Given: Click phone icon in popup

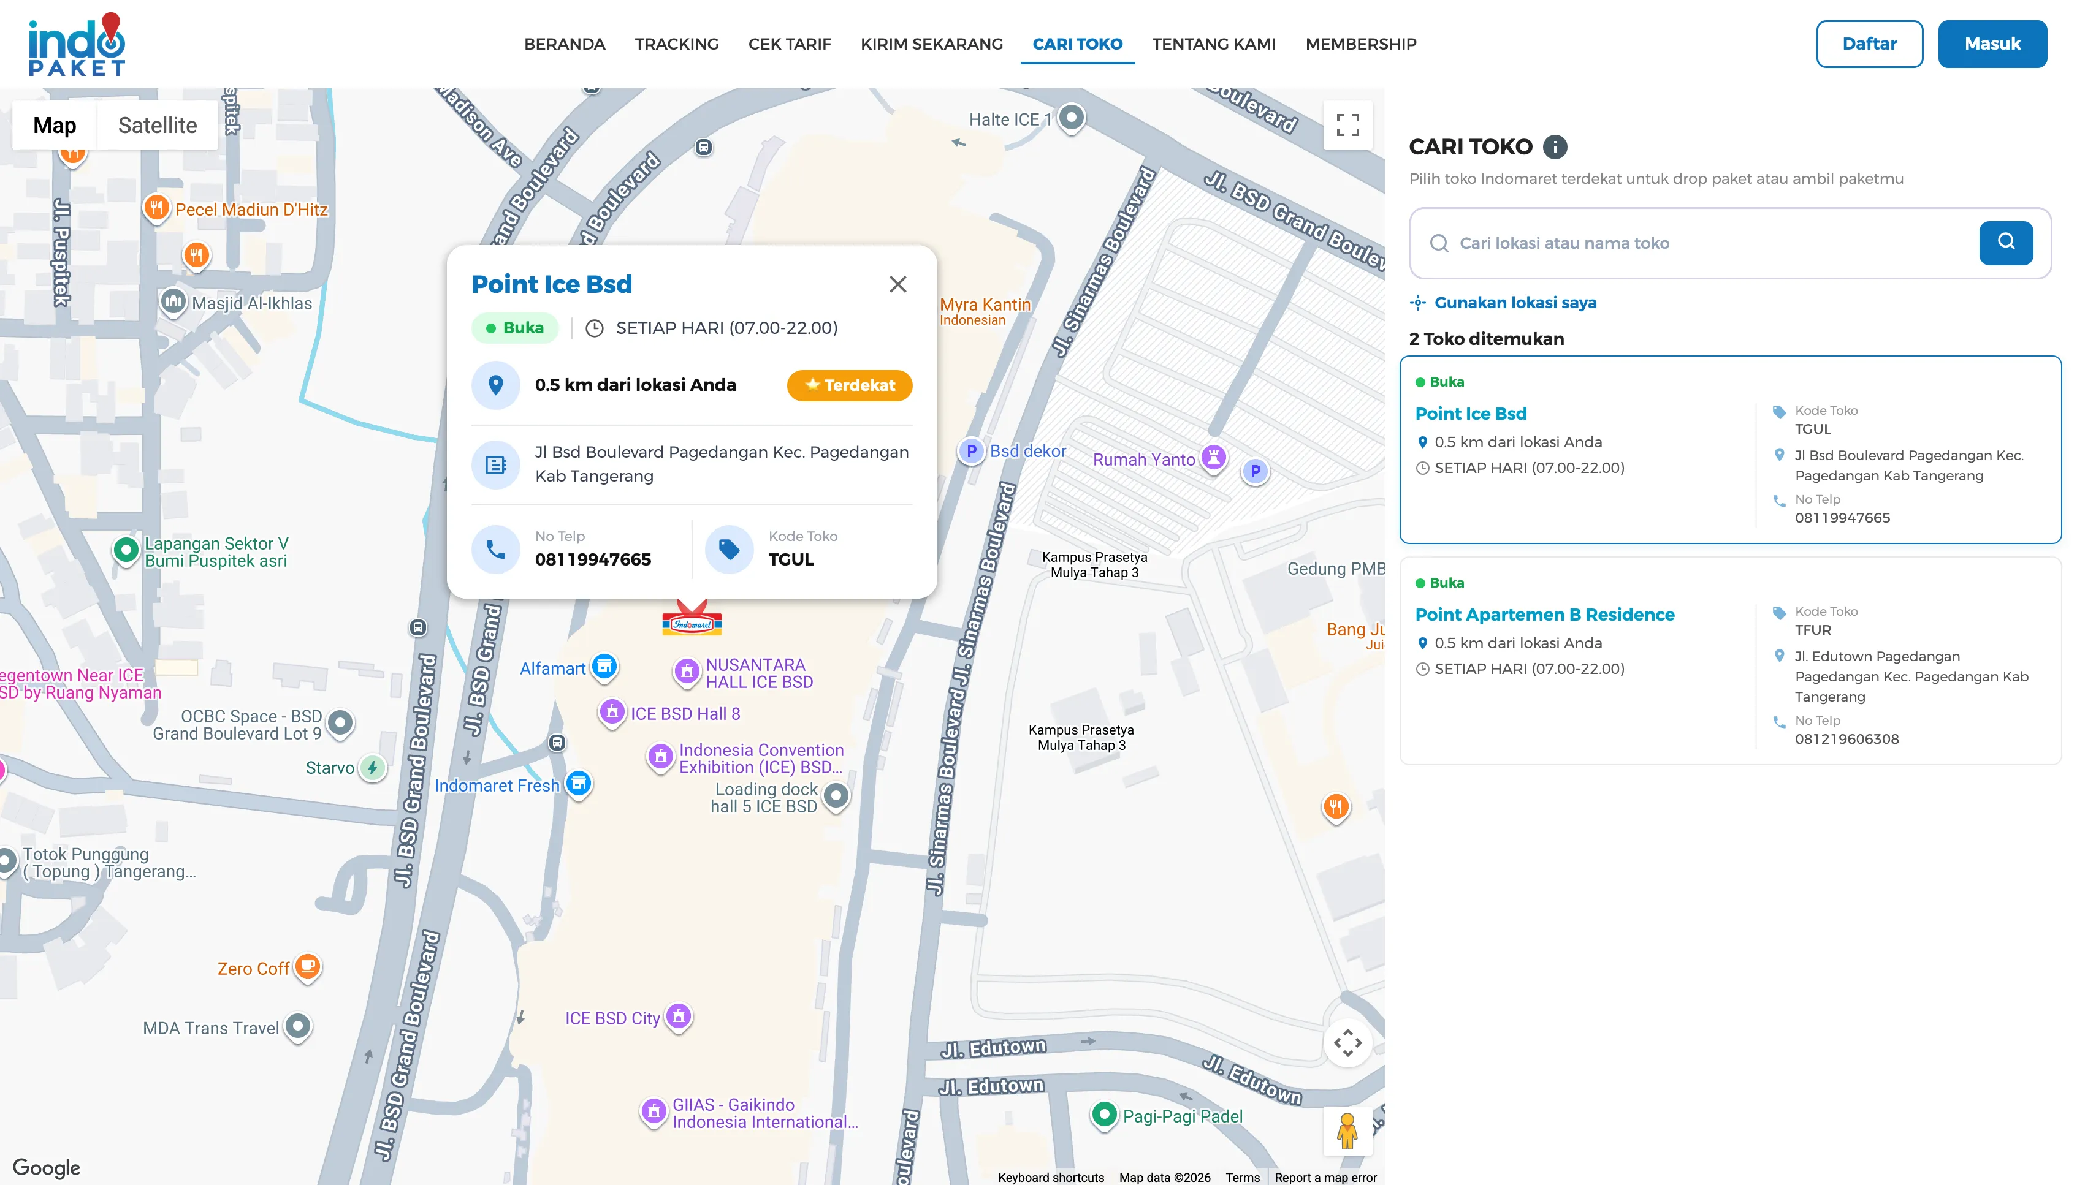Looking at the screenshot, I should tap(495, 550).
